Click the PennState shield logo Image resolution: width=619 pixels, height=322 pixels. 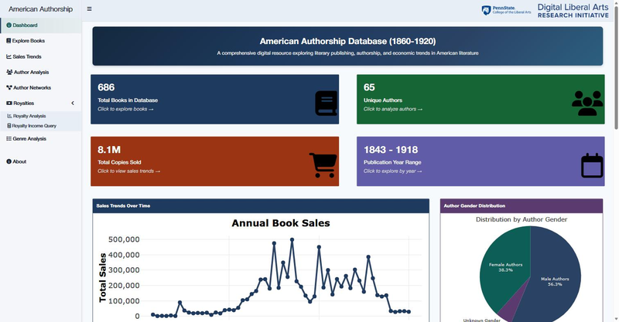coord(486,10)
